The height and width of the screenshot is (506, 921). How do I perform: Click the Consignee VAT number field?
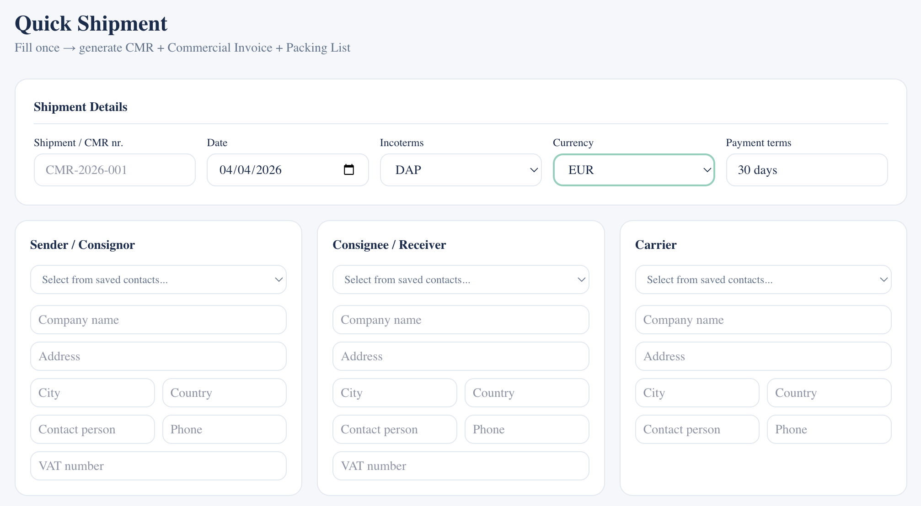460,466
